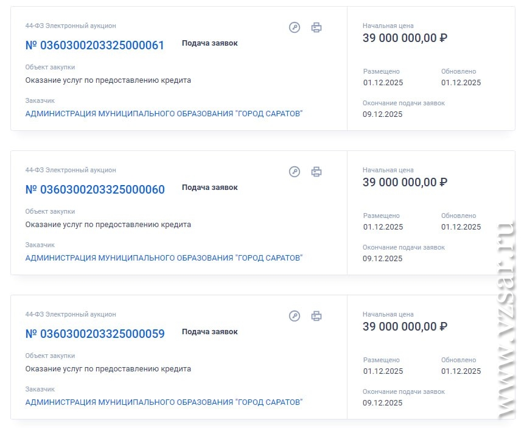Click the key icon on notice 0360300203325000060
Screen dimensions: 524x428
295,172
